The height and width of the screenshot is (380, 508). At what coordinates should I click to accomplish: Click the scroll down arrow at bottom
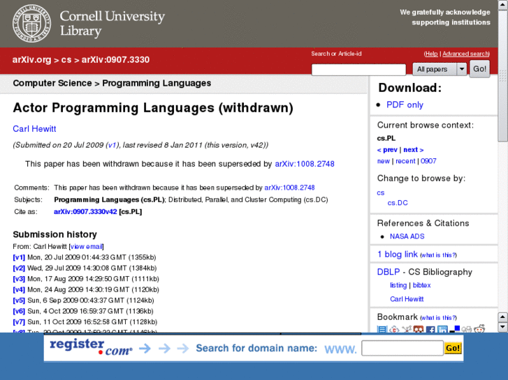(x=502, y=327)
